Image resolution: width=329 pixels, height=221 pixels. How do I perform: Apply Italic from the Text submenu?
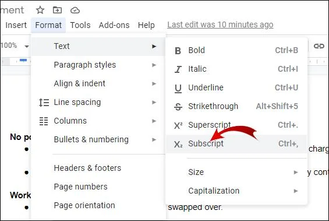(x=236, y=69)
